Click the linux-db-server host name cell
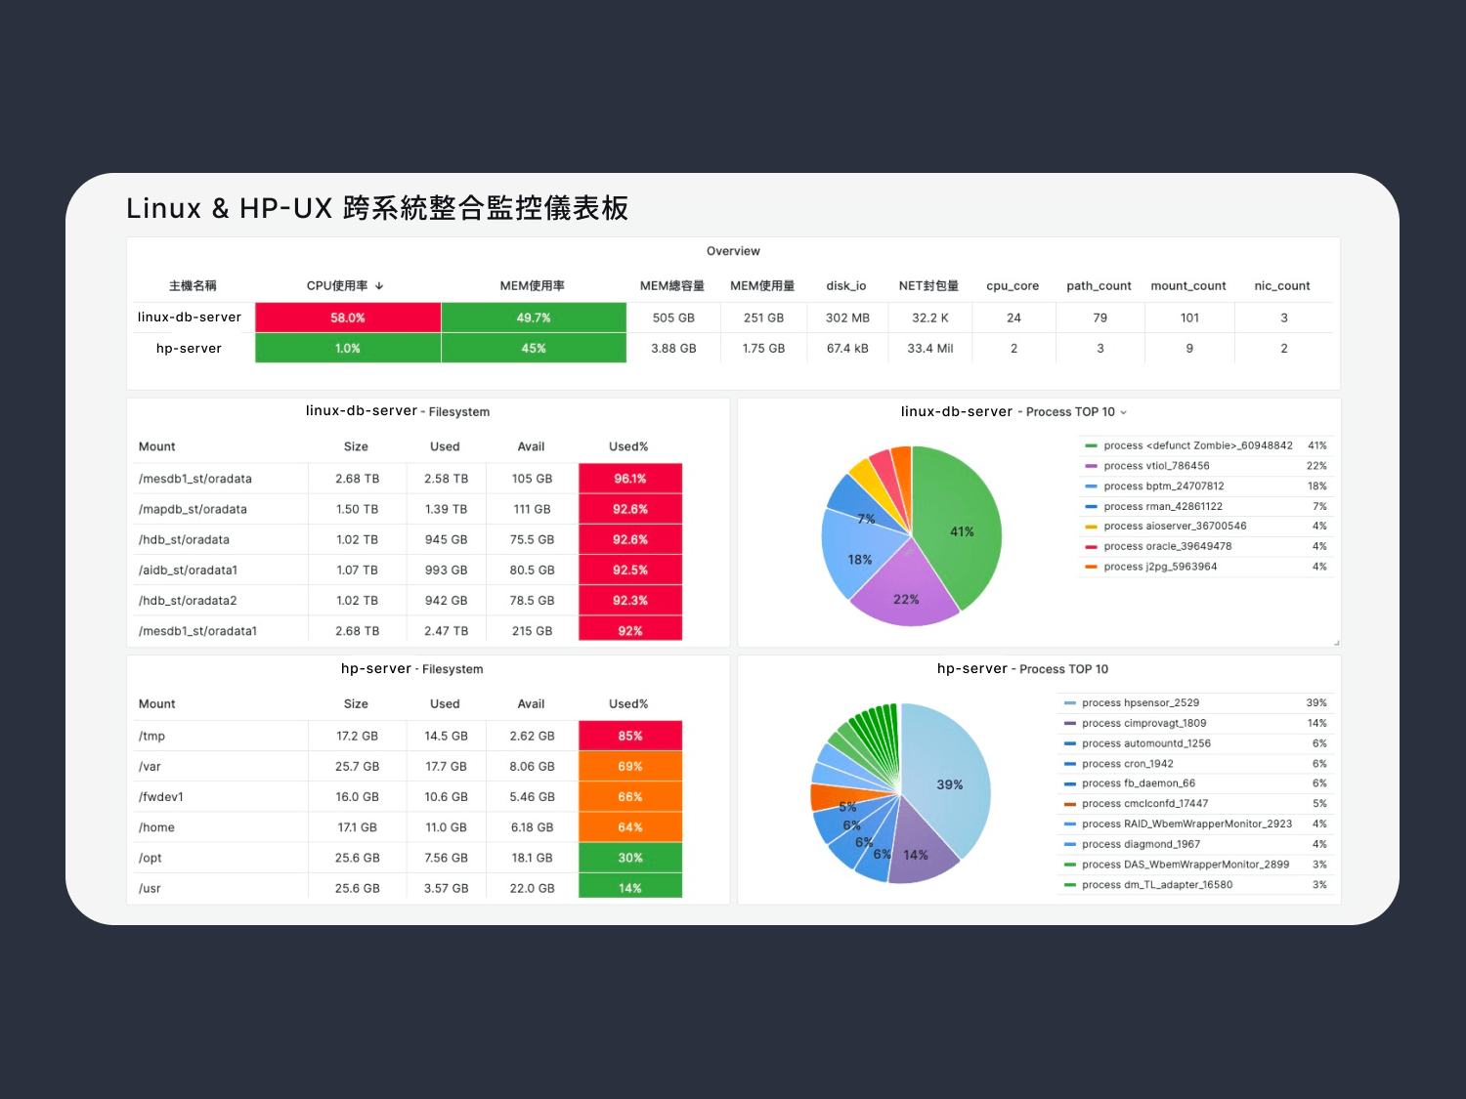Image resolution: width=1466 pixels, height=1099 pixels. click(x=190, y=317)
